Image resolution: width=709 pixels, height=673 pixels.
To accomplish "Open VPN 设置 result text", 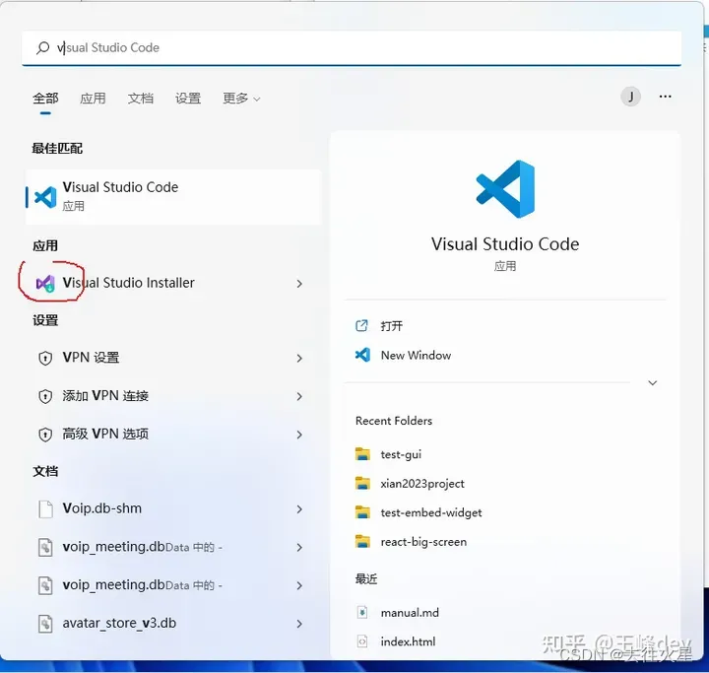I will point(91,358).
